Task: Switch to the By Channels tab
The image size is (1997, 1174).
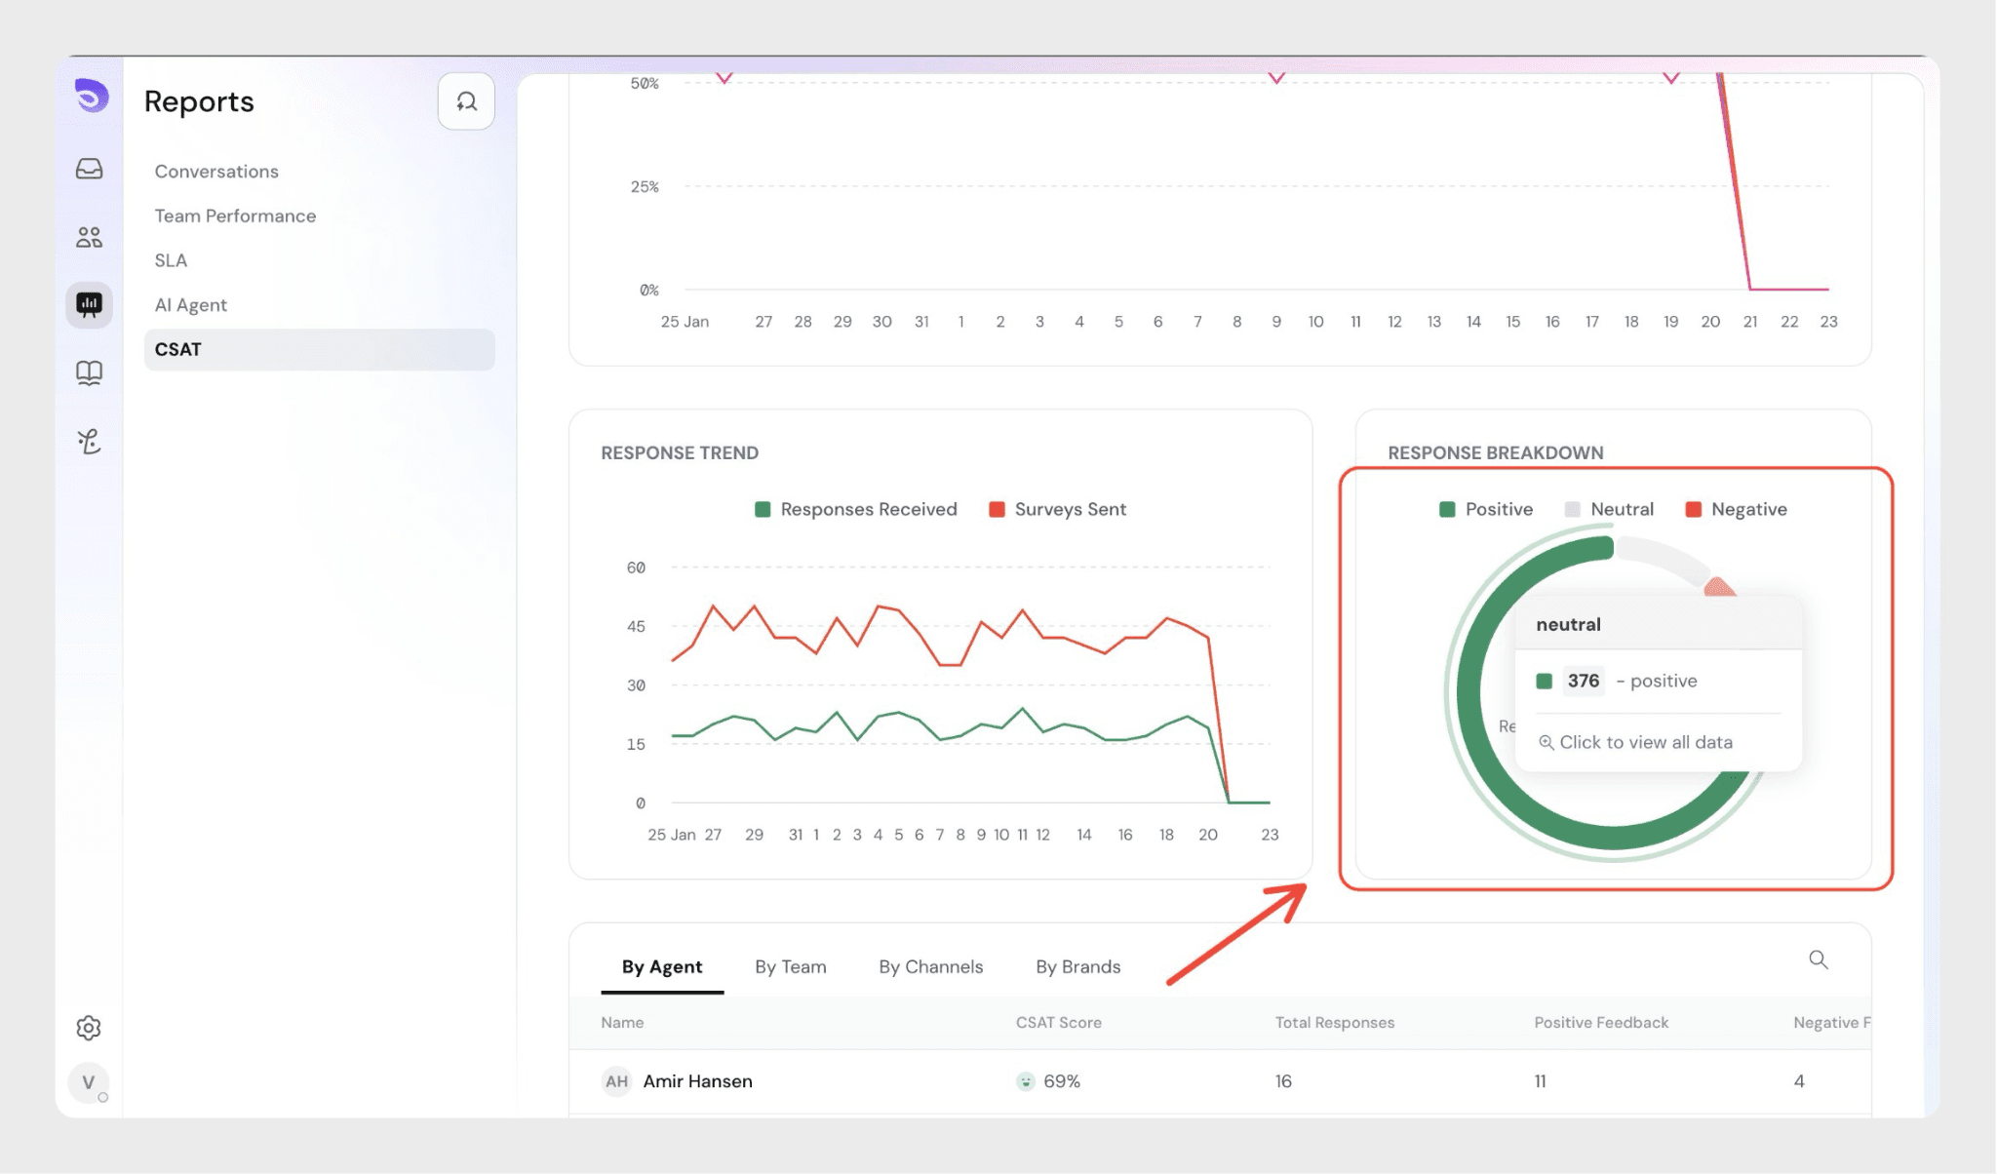Action: (930, 966)
